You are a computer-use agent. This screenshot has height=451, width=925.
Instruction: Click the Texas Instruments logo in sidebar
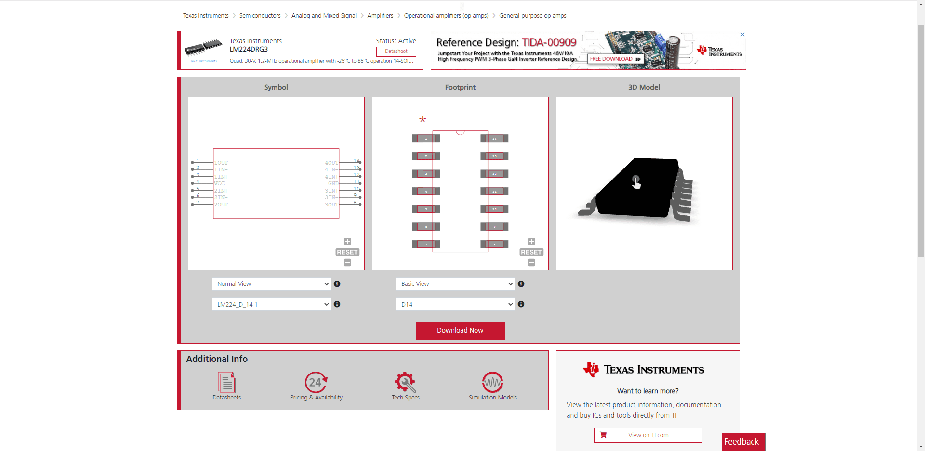pos(643,369)
